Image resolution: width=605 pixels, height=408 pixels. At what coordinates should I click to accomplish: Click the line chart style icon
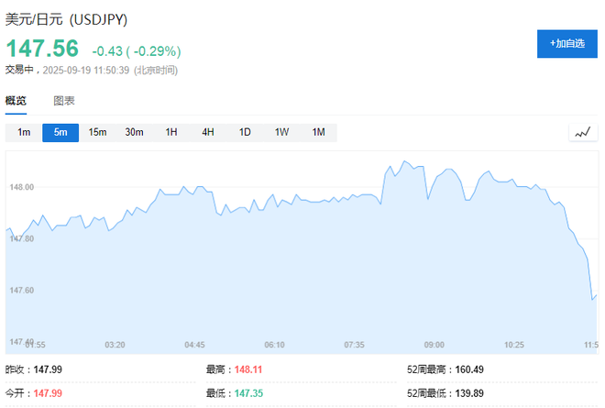[x=583, y=133]
